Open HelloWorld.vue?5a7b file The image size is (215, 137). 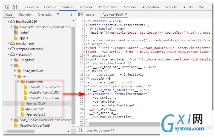44,87
